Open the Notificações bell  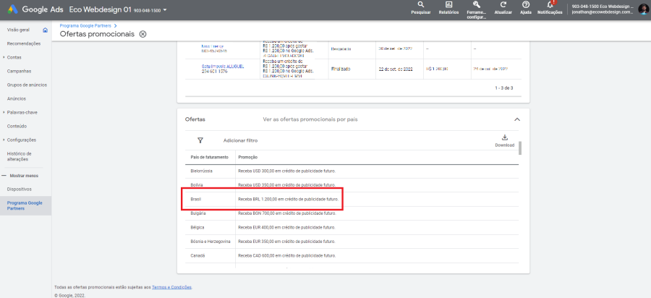pyautogui.click(x=550, y=8)
